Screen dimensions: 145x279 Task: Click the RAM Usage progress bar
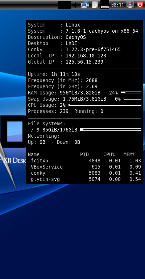click(131, 93)
